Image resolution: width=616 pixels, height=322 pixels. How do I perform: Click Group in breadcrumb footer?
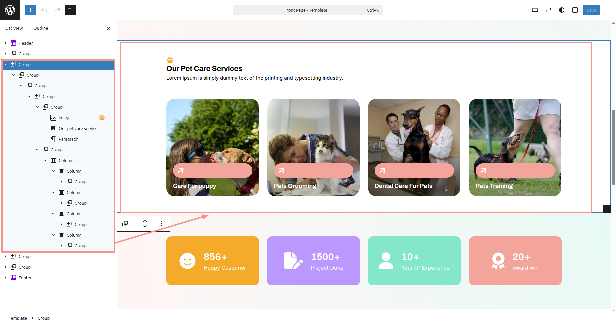tap(44, 318)
